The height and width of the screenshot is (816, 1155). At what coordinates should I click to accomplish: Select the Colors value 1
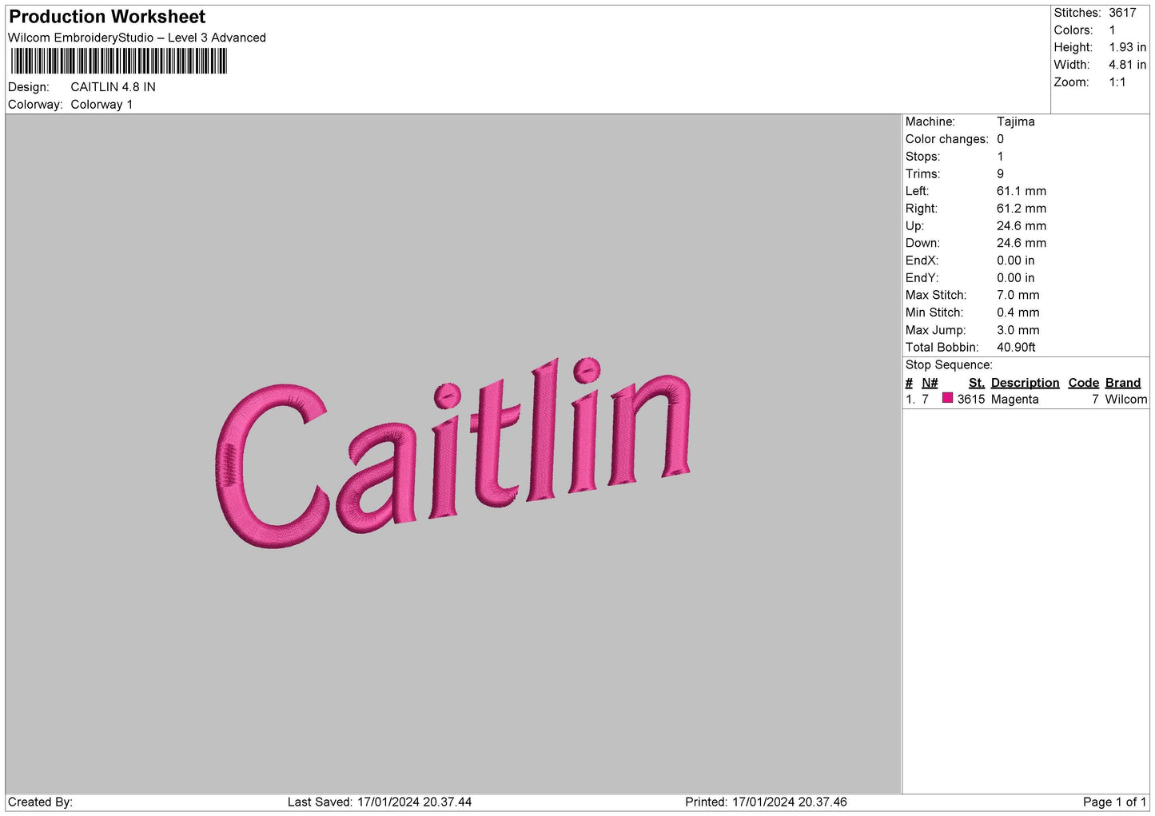tap(1112, 30)
